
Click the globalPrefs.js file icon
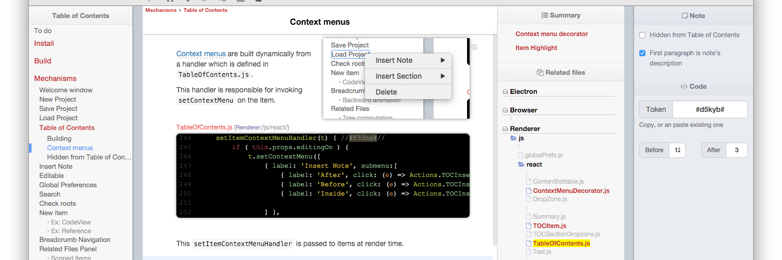pos(521,155)
